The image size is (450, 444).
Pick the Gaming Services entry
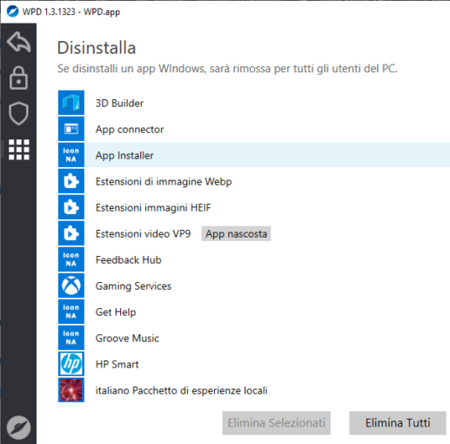point(133,286)
